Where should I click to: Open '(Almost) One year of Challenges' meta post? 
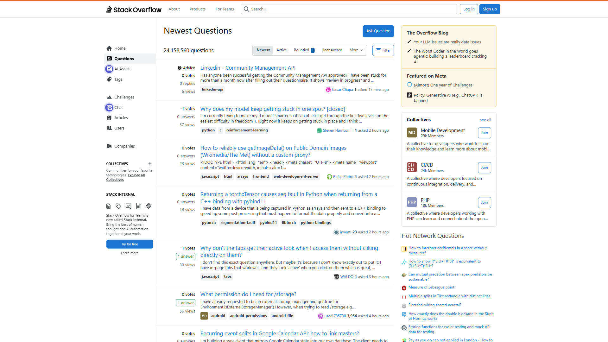(443, 85)
